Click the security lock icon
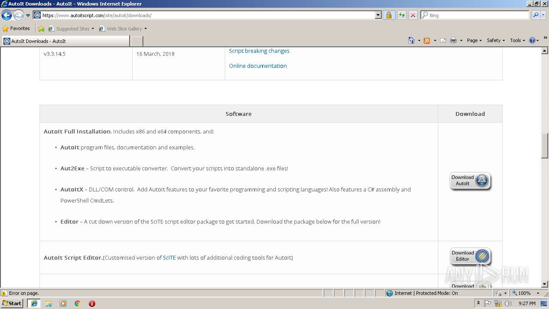This screenshot has width=549, height=309. coord(389,15)
